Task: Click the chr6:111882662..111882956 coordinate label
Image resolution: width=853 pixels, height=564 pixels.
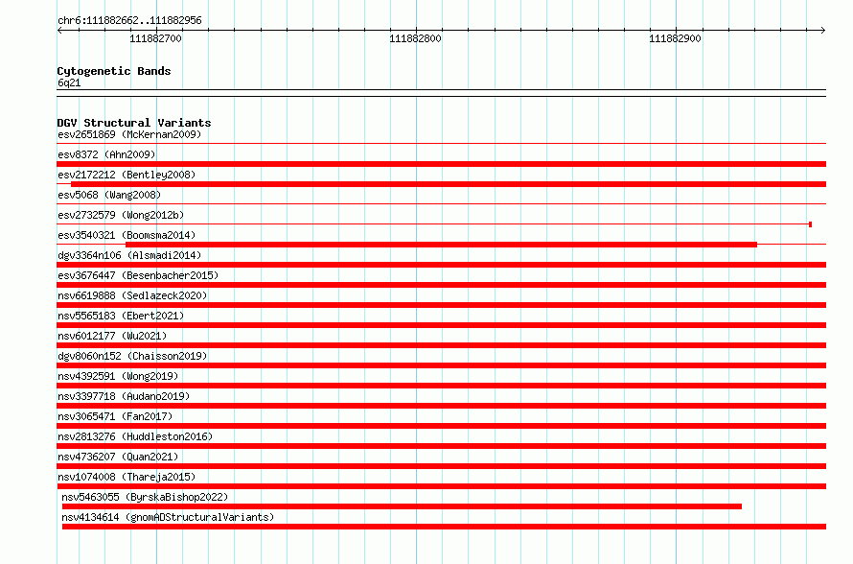Action: pyautogui.click(x=129, y=21)
